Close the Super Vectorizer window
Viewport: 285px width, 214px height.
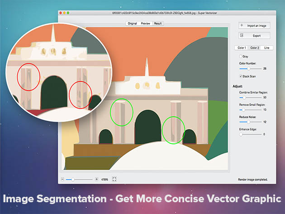pyautogui.click(x=62, y=14)
